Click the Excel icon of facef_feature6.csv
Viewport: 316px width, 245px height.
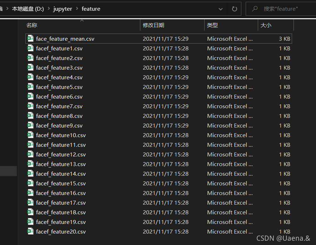(x=30, y=96)
